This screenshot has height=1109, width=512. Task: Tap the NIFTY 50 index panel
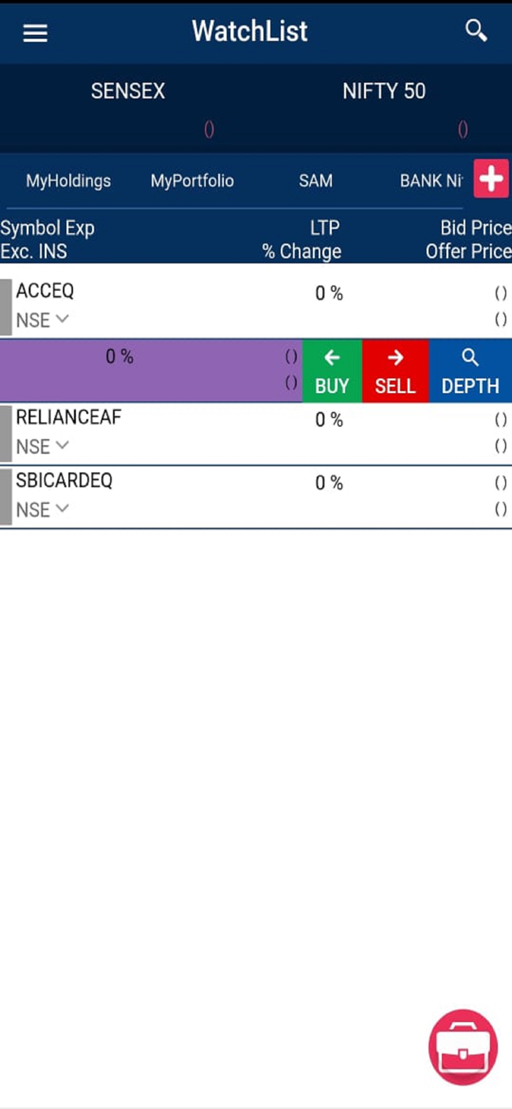384,107
